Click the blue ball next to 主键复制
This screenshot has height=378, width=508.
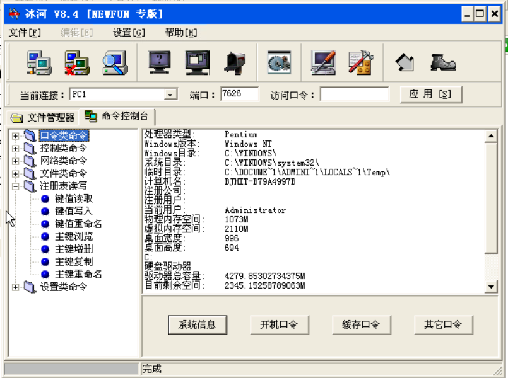(45, 261)
